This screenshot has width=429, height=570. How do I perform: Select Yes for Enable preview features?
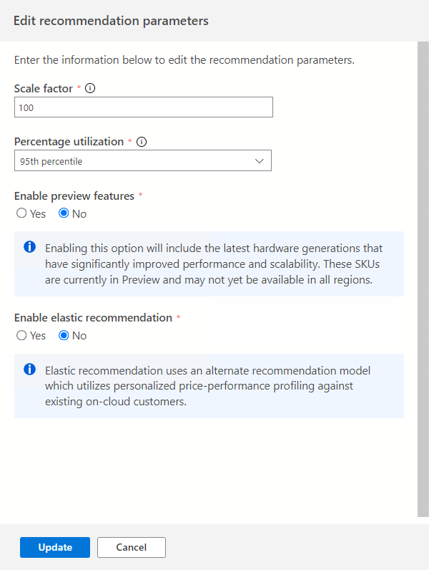tap(21, 213)
